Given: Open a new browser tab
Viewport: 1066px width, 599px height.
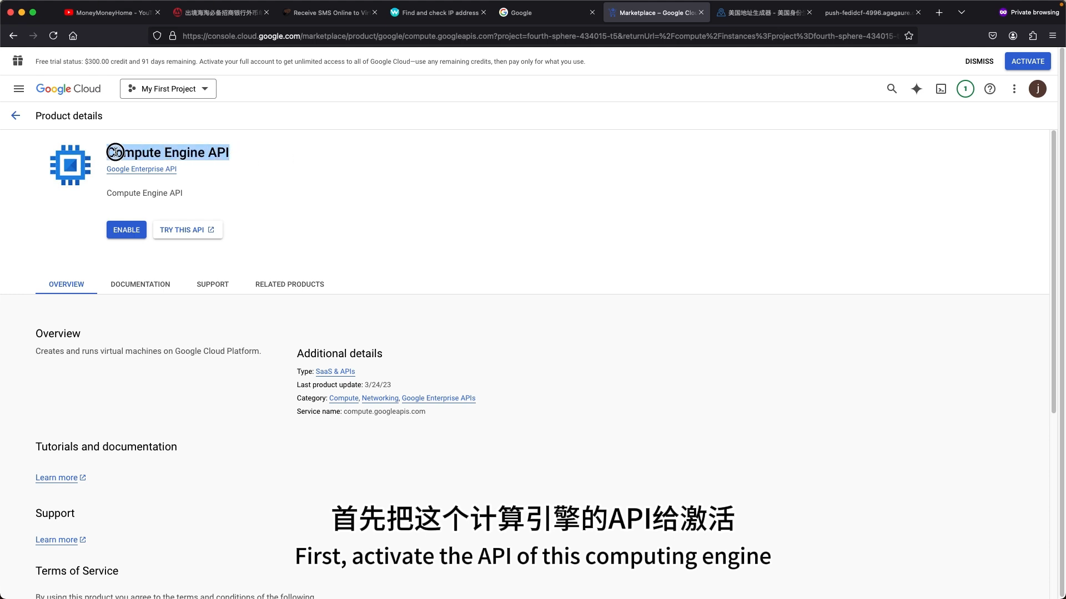Looking at the screenshot, I should click(x=939, y=12).
